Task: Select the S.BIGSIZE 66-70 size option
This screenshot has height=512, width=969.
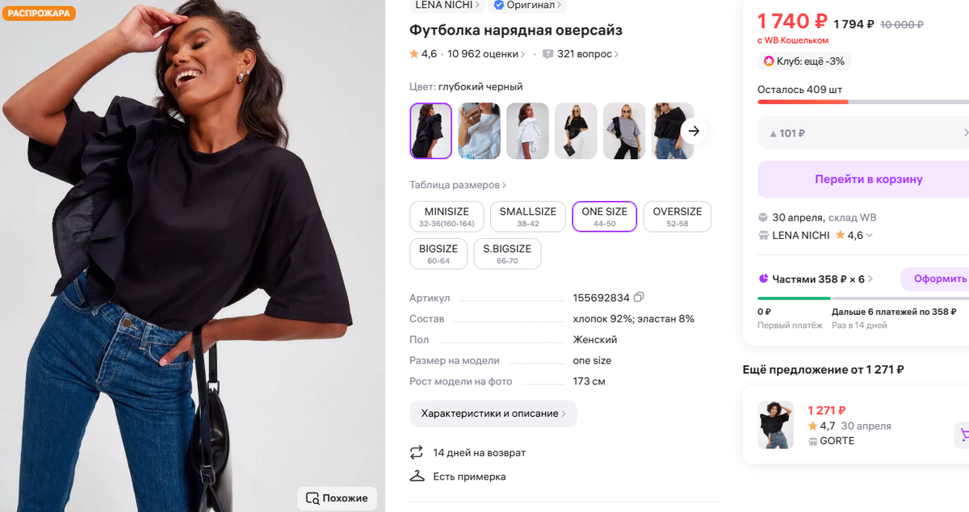Action: [507, 253]
